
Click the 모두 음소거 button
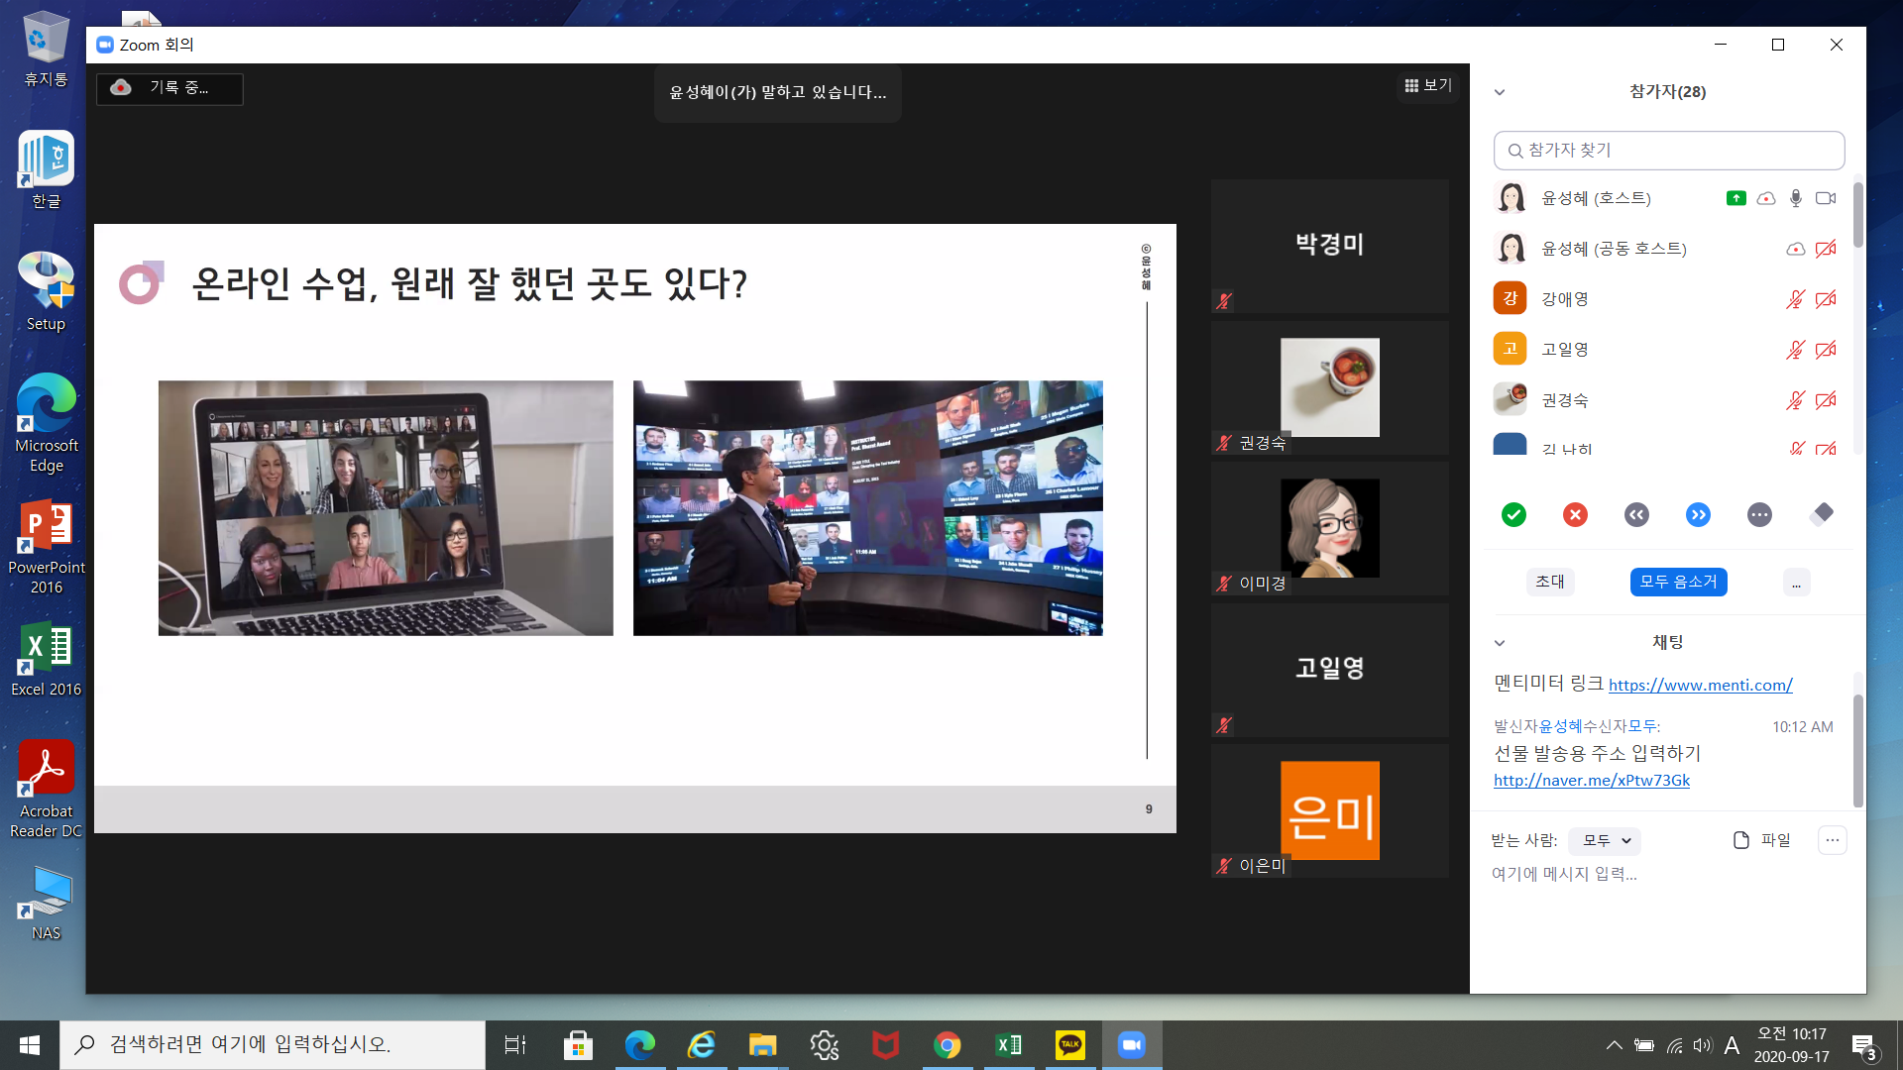(1678, 582)
